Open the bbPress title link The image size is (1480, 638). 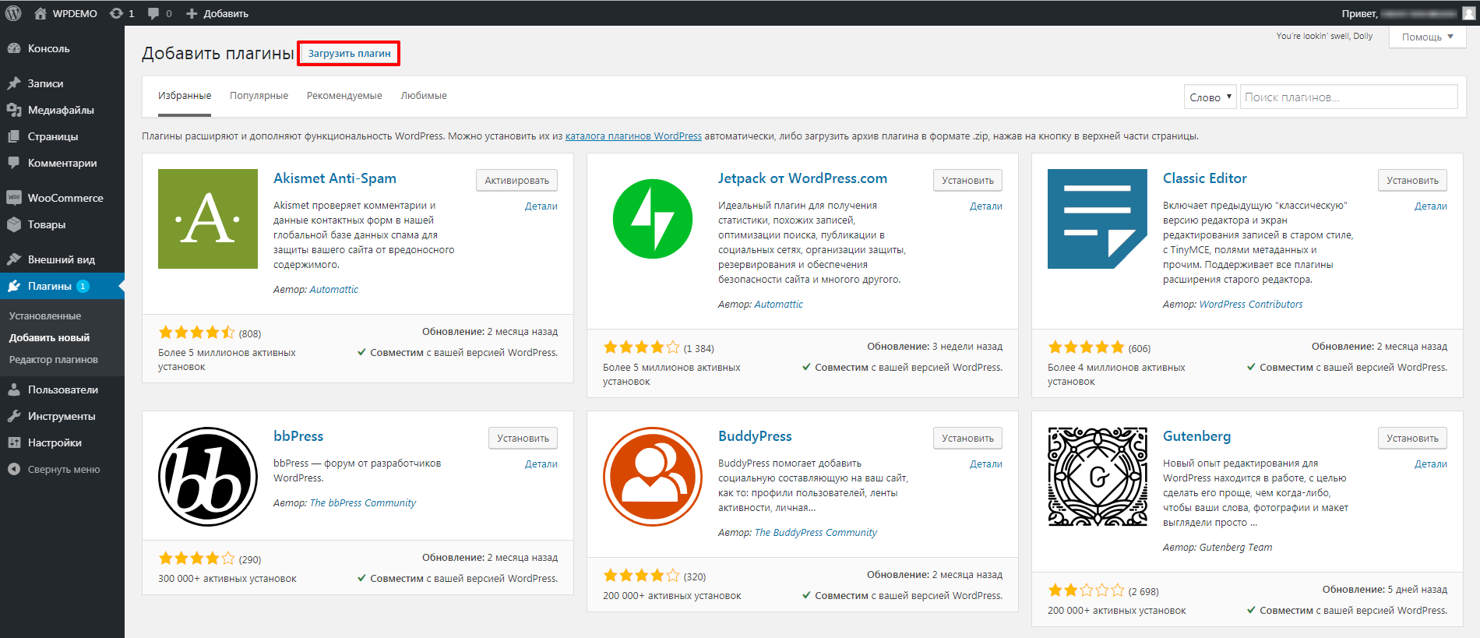(298, 436)
